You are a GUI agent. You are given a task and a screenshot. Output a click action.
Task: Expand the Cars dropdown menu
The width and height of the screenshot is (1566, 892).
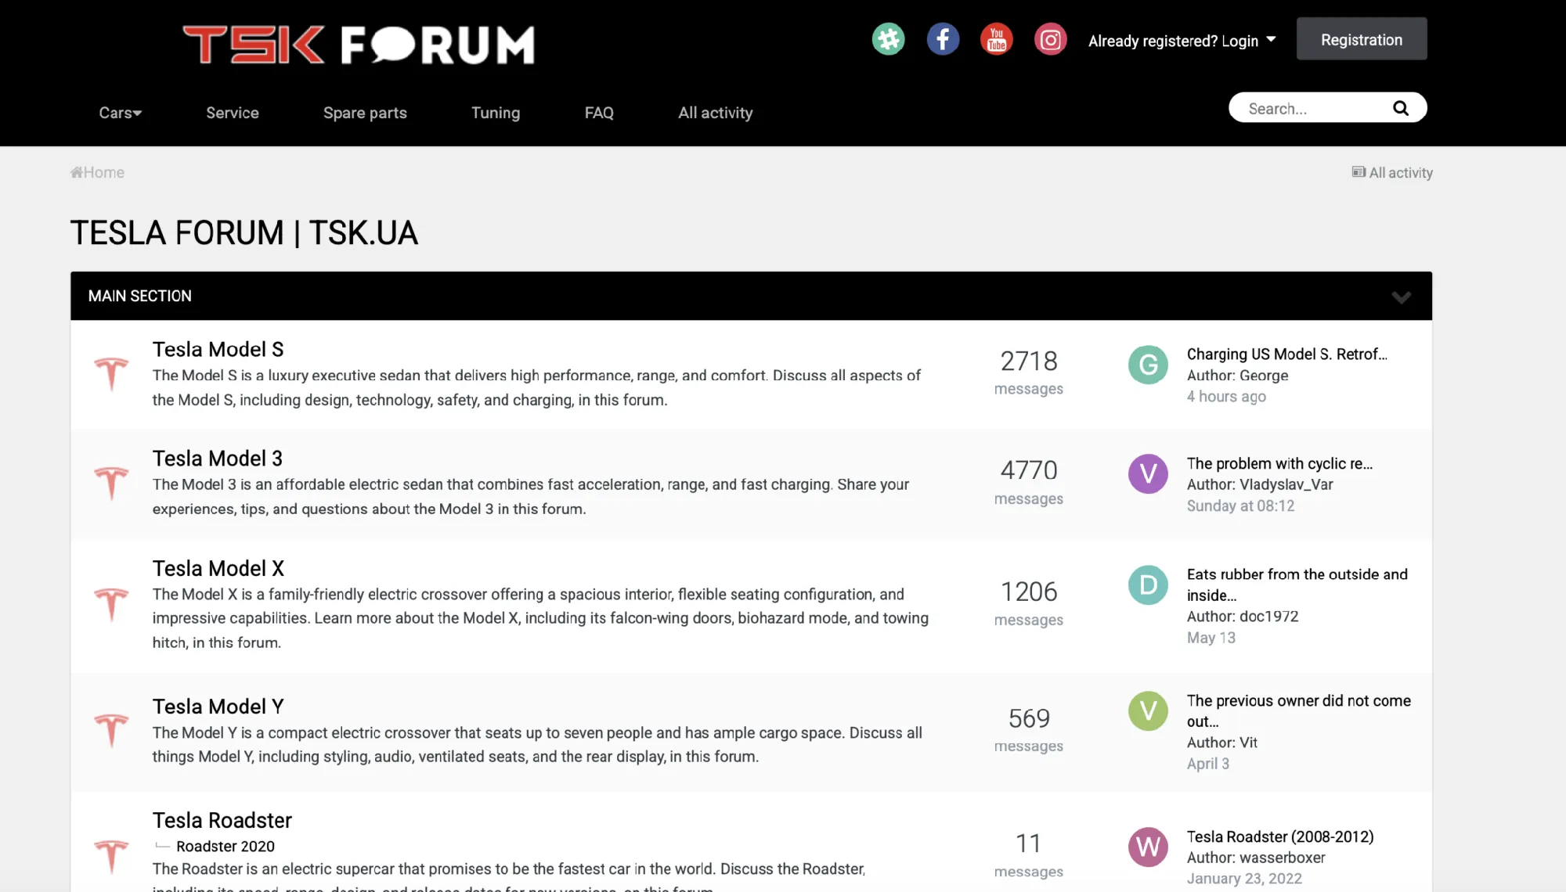pyautogui.click(x=121, y=113)
